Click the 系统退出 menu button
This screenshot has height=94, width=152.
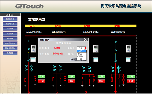[10, 53]
